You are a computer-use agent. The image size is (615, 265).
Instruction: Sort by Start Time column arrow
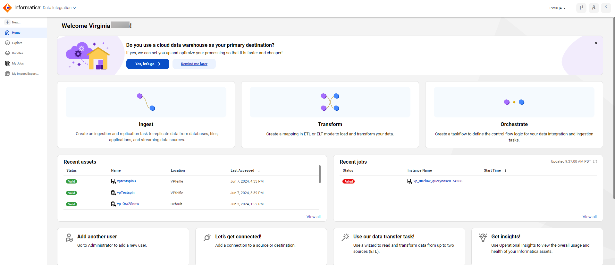[x=505, y=171]
